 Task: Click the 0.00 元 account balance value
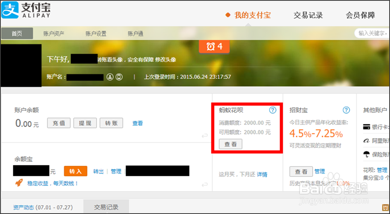point(27,123)
